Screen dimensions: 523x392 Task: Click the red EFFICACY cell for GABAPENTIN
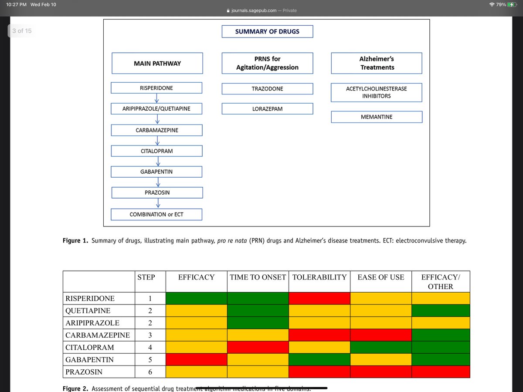196,359
